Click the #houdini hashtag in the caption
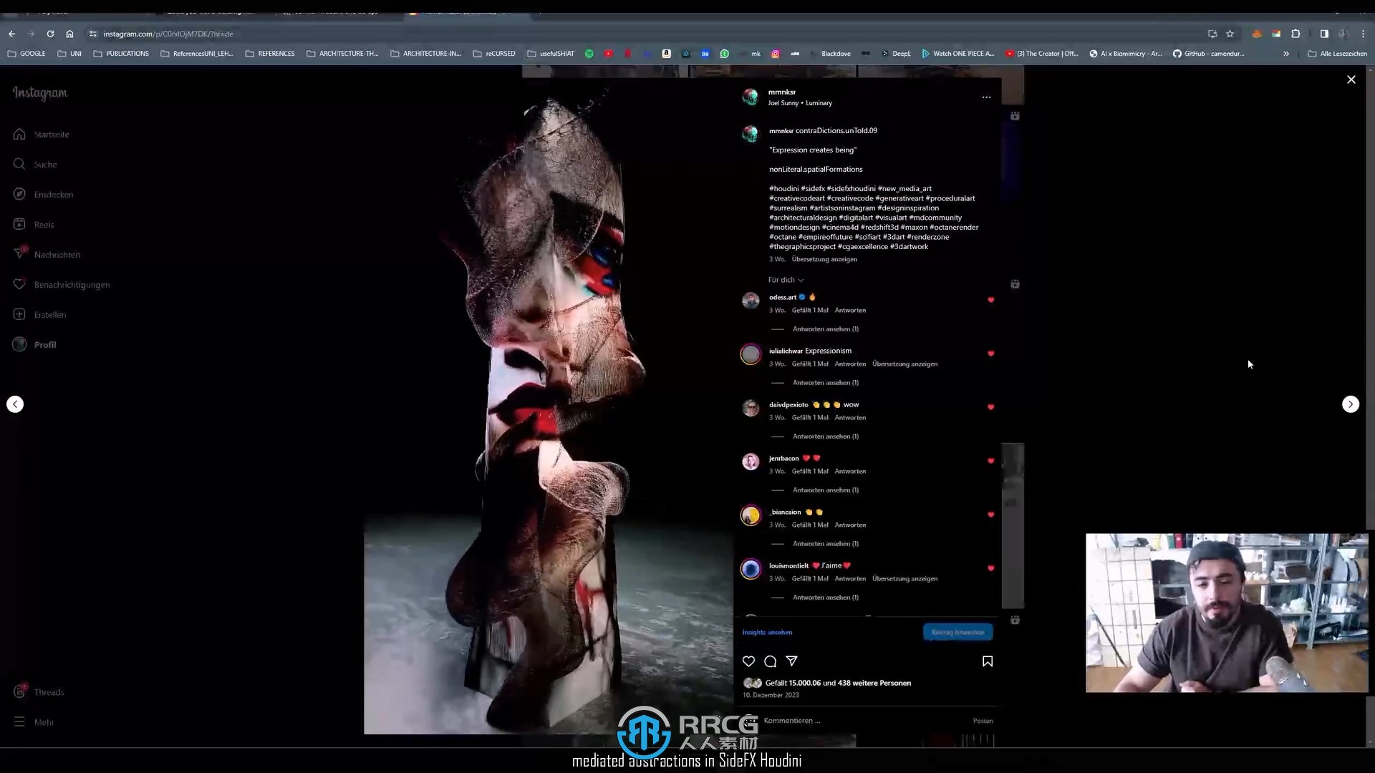This screenshot has height=773, width=1375. 783,189
